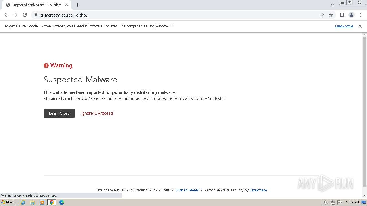Open the network tray icon
Image resolution: width=367 pixels, height=206 pixels.
point(333,202)
